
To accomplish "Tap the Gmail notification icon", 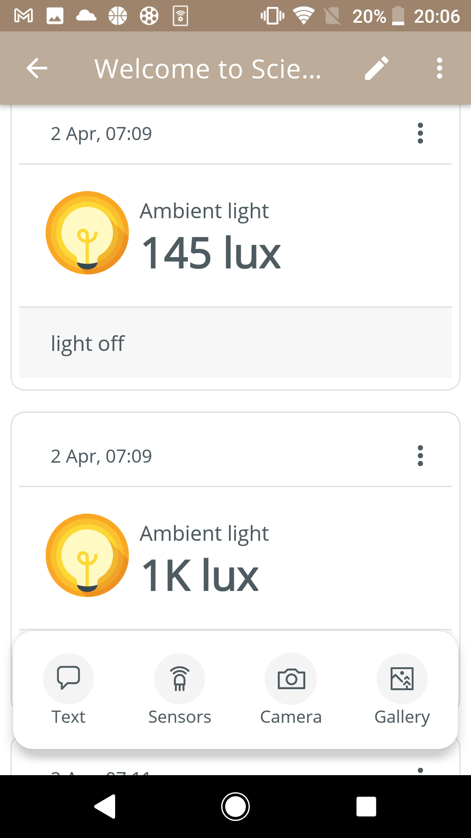I will 24,16.
